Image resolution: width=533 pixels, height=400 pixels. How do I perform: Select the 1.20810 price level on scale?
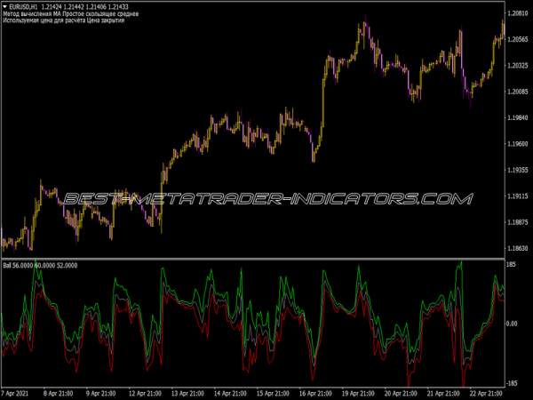(517, 13)
